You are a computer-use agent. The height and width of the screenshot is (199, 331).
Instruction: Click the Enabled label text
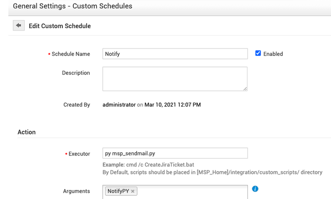pos(273,54)
